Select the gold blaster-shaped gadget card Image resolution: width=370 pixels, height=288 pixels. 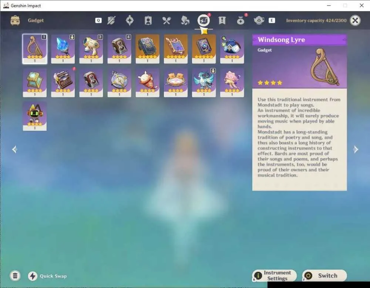[91, 49]
